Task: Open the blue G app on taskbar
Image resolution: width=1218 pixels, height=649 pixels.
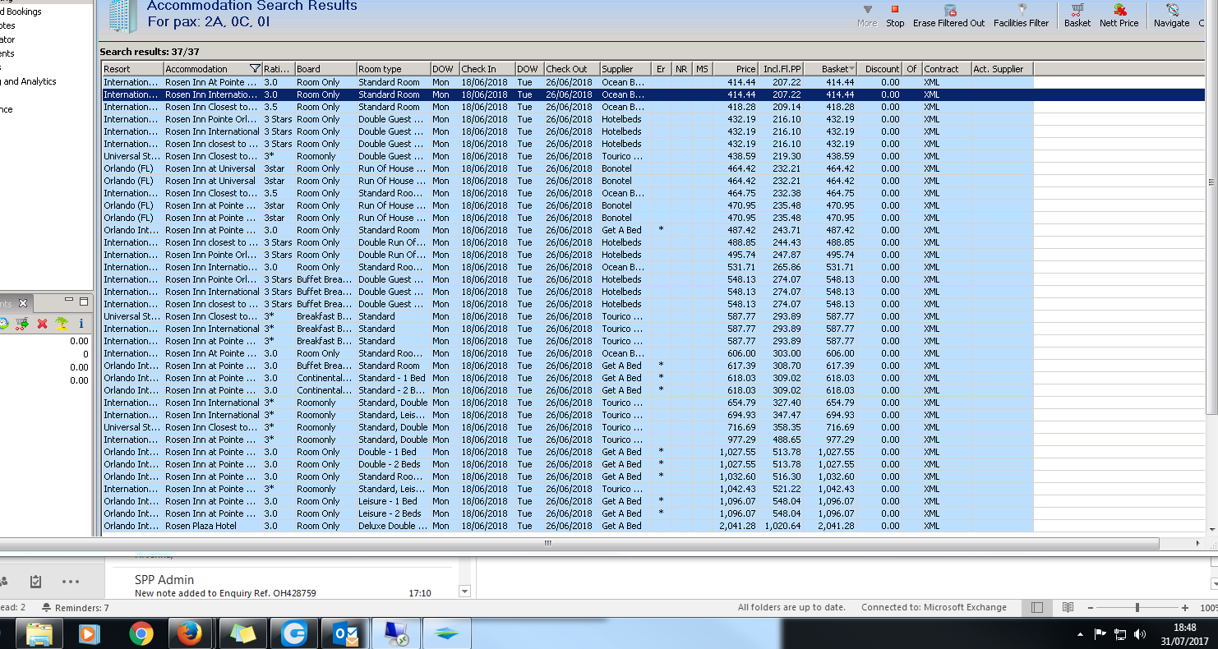Action: click(x=293, y=633)
